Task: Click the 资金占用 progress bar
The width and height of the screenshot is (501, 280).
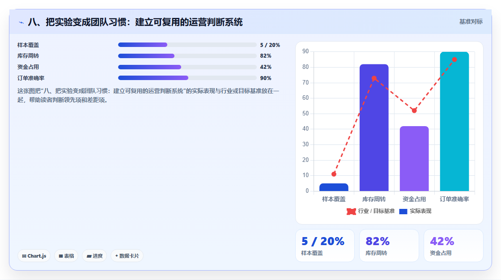Action: [x=187, y=67]
